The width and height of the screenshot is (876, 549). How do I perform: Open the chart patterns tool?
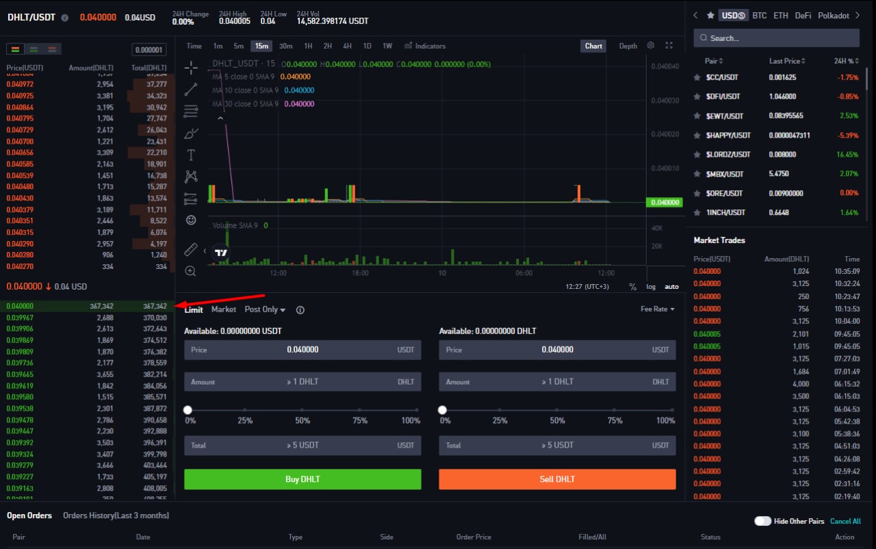[x=191, y=177]
